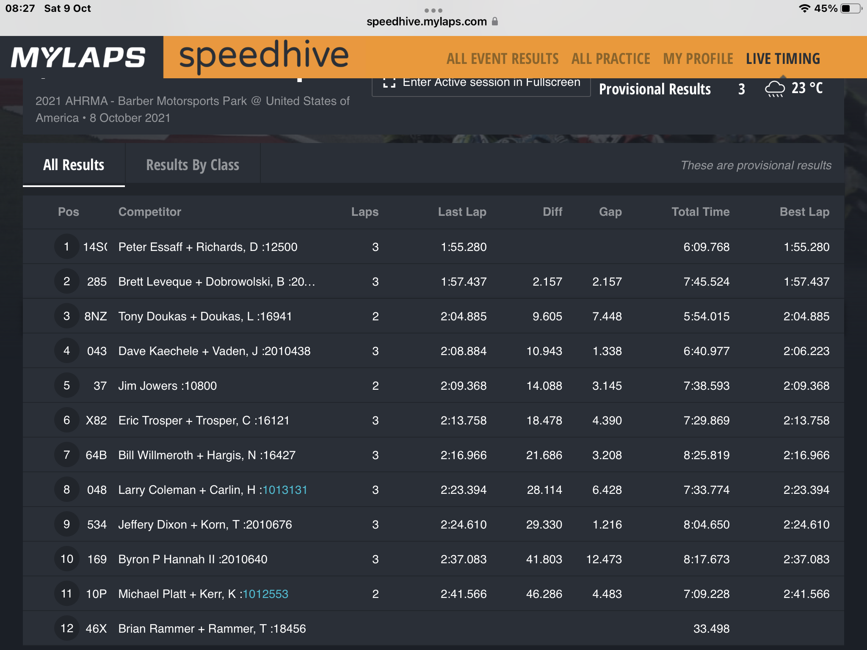Tap the speedhive.mylaps.com address bar
This screenshot has height=650, width=867.
(x=427, y=22)
